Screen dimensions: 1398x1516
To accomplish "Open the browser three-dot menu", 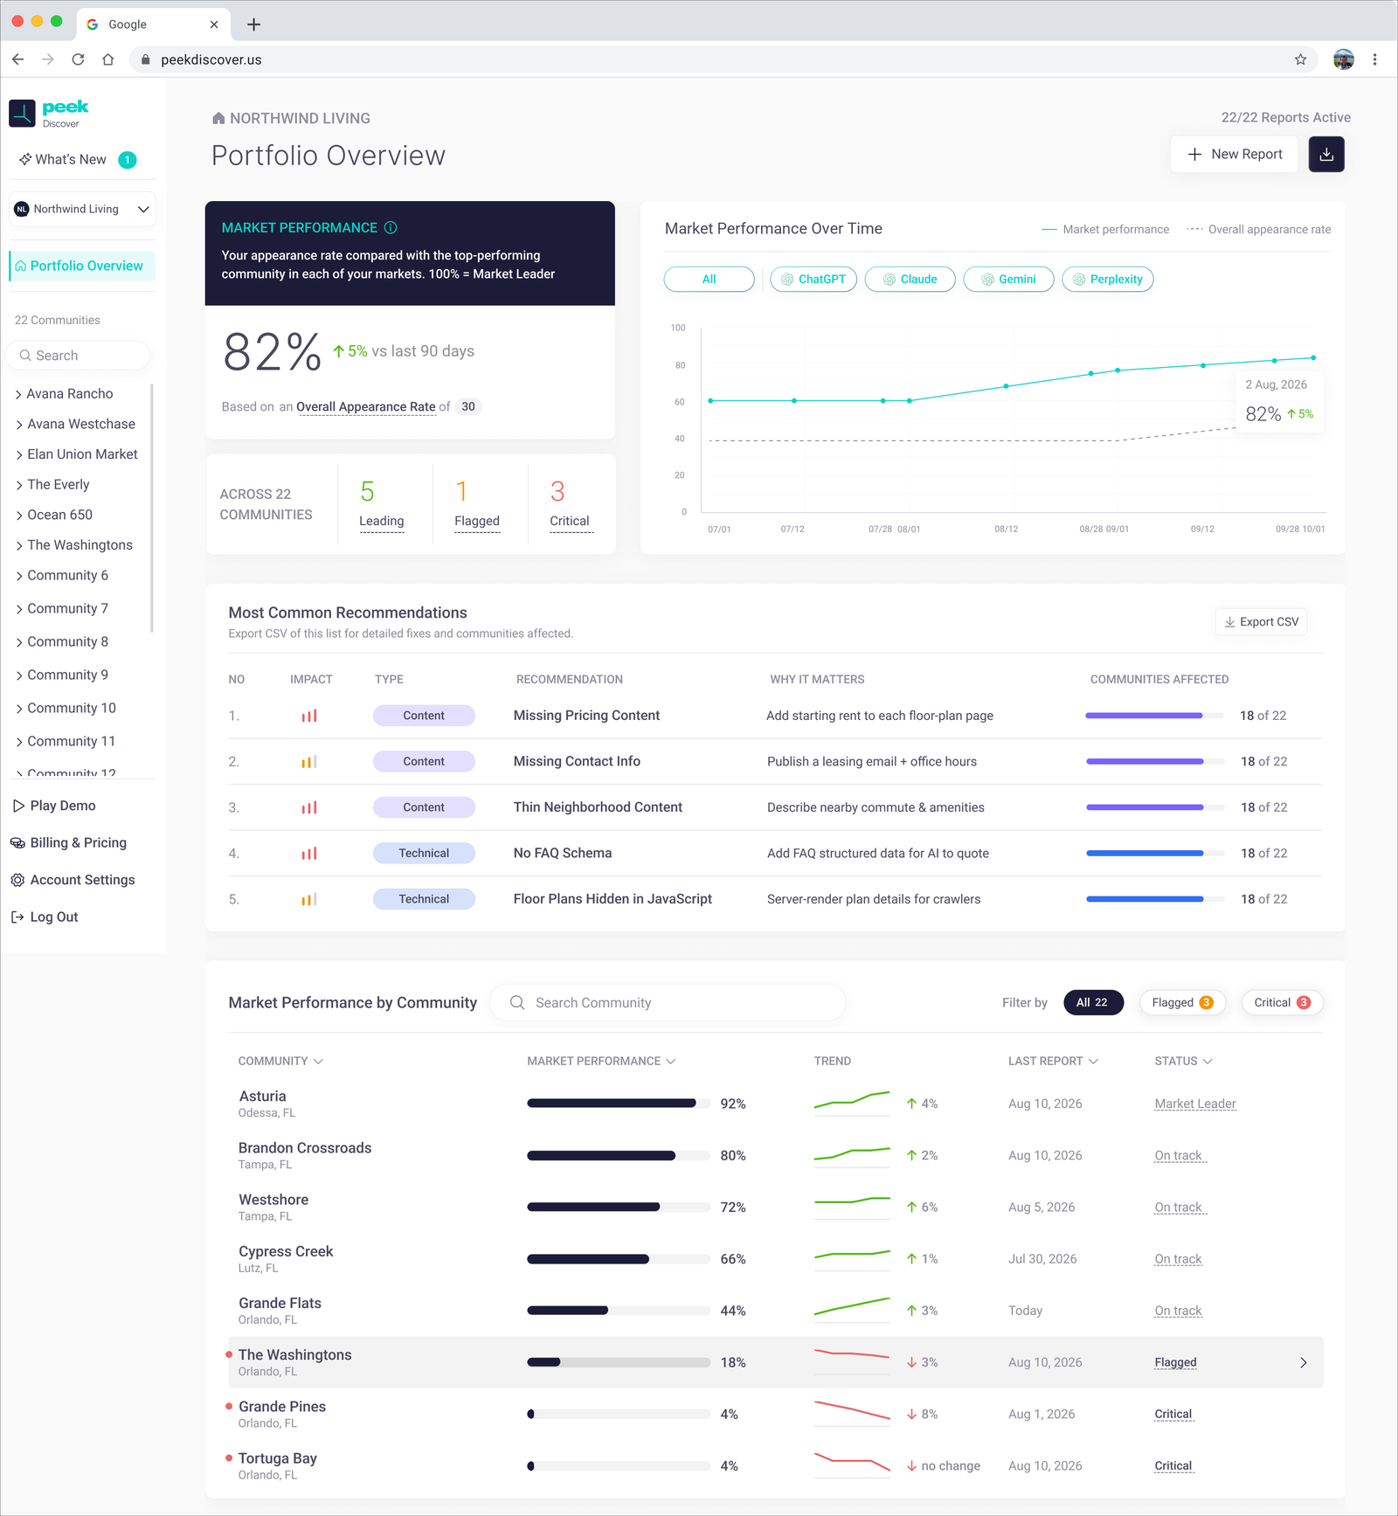I will [1374, 59].
